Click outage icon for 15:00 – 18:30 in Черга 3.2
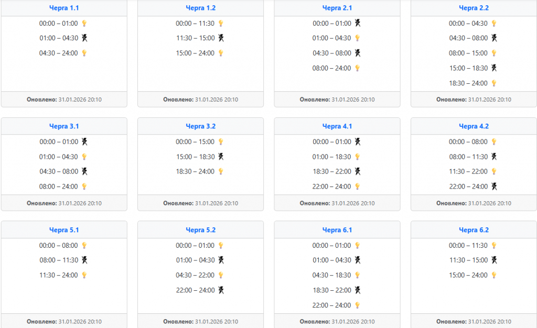537x328 pixels. (221, 157)
